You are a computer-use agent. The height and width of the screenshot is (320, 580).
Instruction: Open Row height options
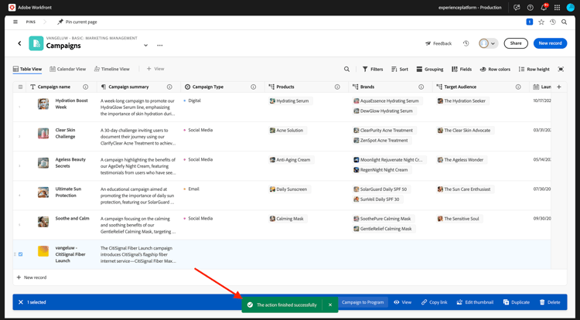(534, 69)
